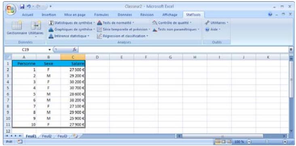Expand the Name Box dropdown arrow
The height and width of the screenshot is (146, 296).
click(50, 50)
